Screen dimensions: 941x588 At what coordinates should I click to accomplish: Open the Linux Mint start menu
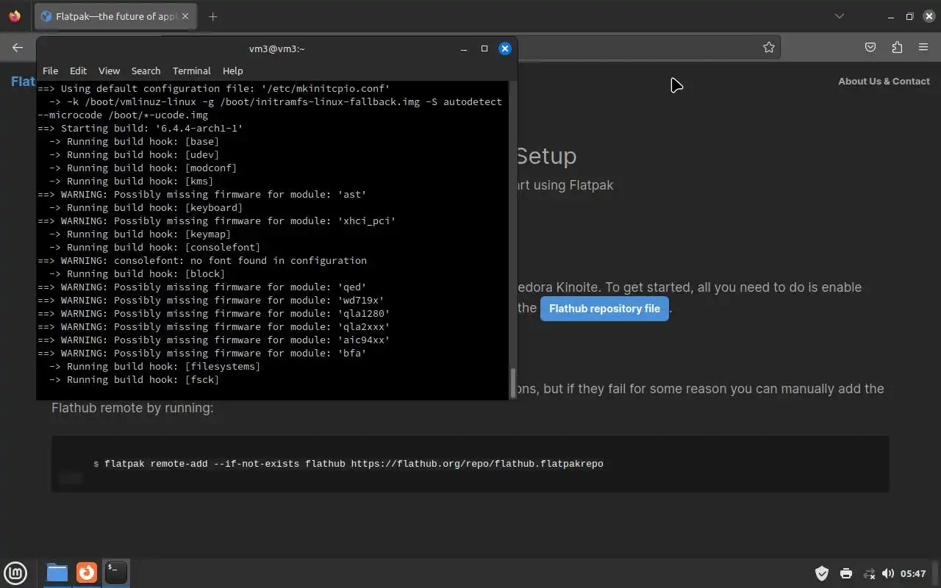point(15,573)
